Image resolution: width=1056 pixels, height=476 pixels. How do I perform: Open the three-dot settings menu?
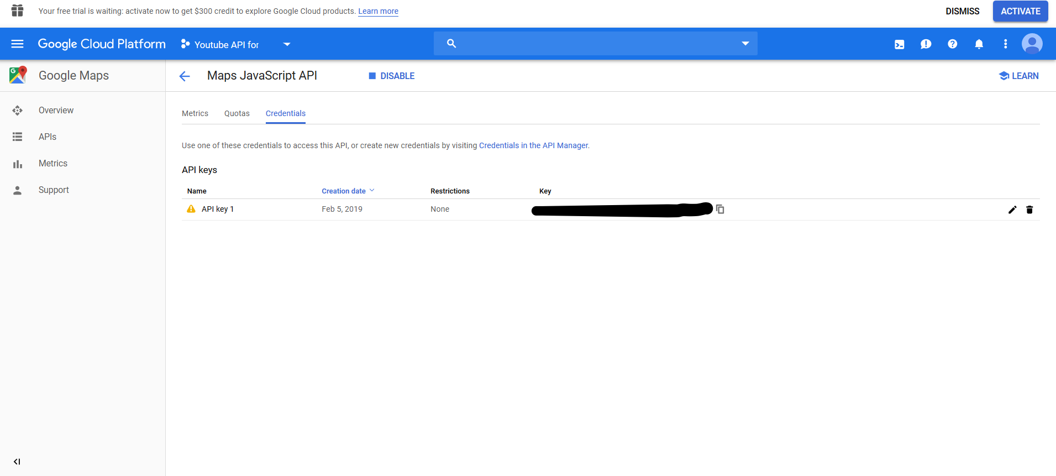(1005, 44)
